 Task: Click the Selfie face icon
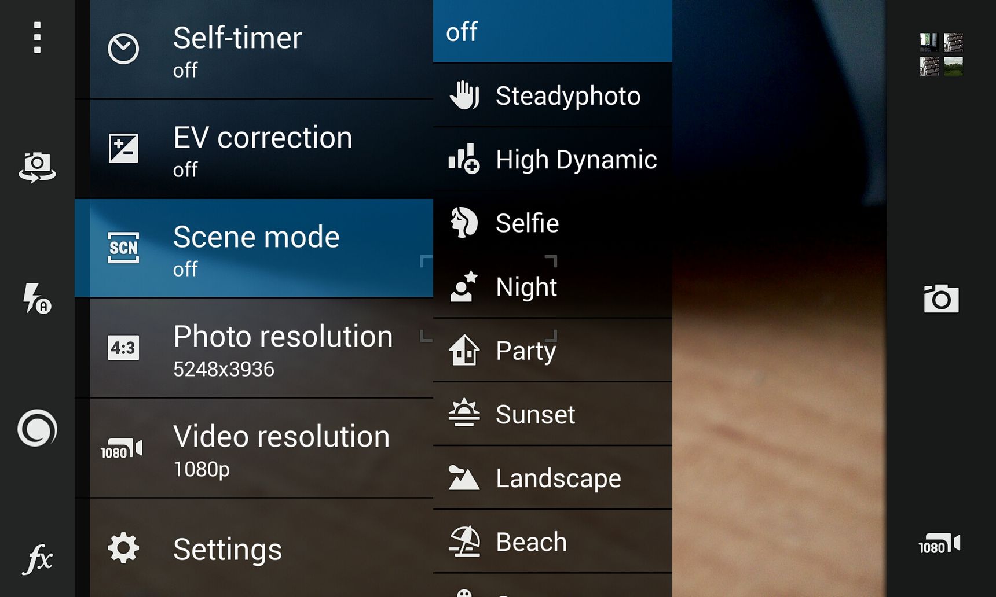464,222
